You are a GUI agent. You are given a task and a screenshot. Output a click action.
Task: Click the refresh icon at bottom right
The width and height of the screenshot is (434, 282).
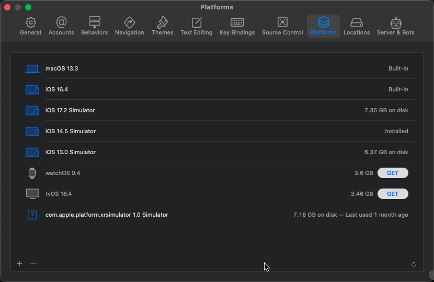414,264
